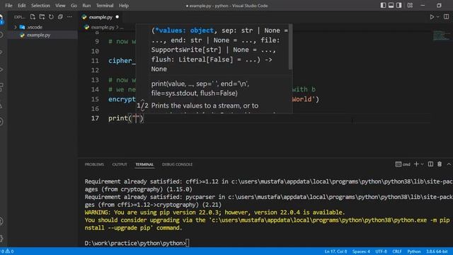
Task: Click the terminal command prompt input
Action: tap(188, 243)
